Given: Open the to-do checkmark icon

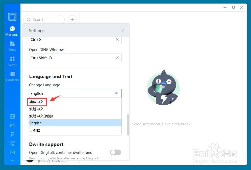Looking at the screenshot, I should 12,125.
